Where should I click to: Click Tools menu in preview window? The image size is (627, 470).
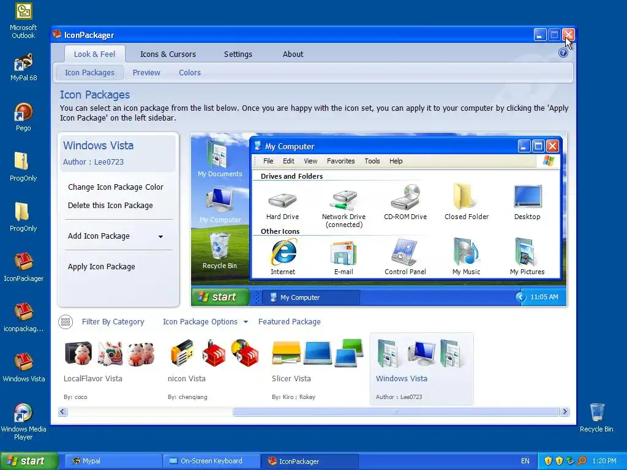pos(372,161)
